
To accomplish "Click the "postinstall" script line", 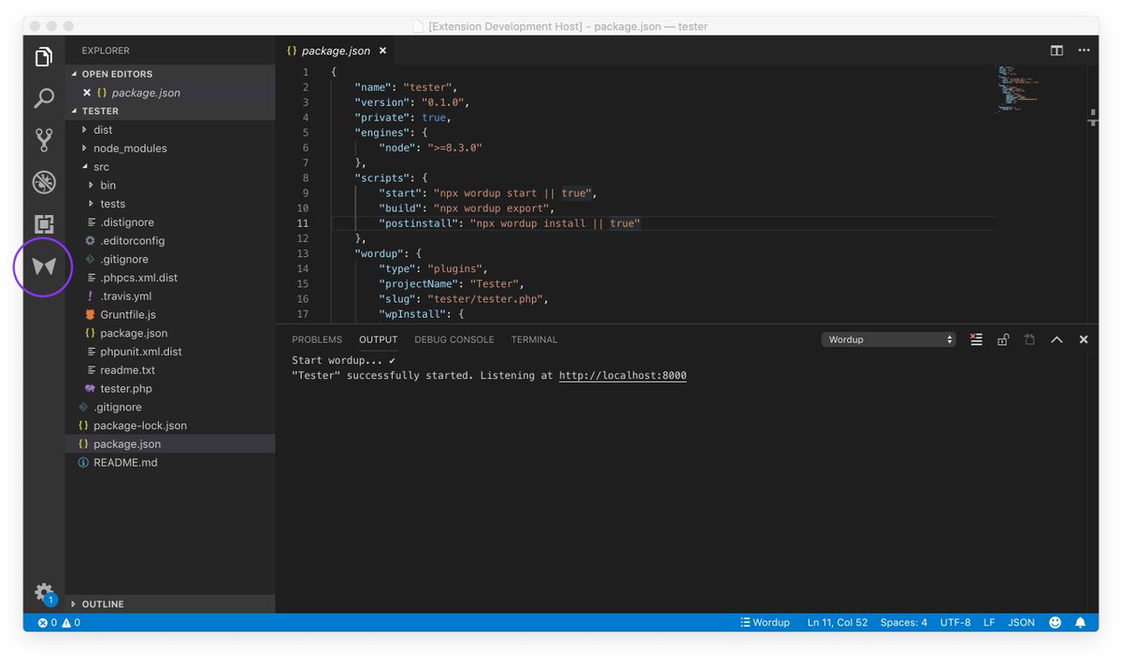I will click(509, 223).
